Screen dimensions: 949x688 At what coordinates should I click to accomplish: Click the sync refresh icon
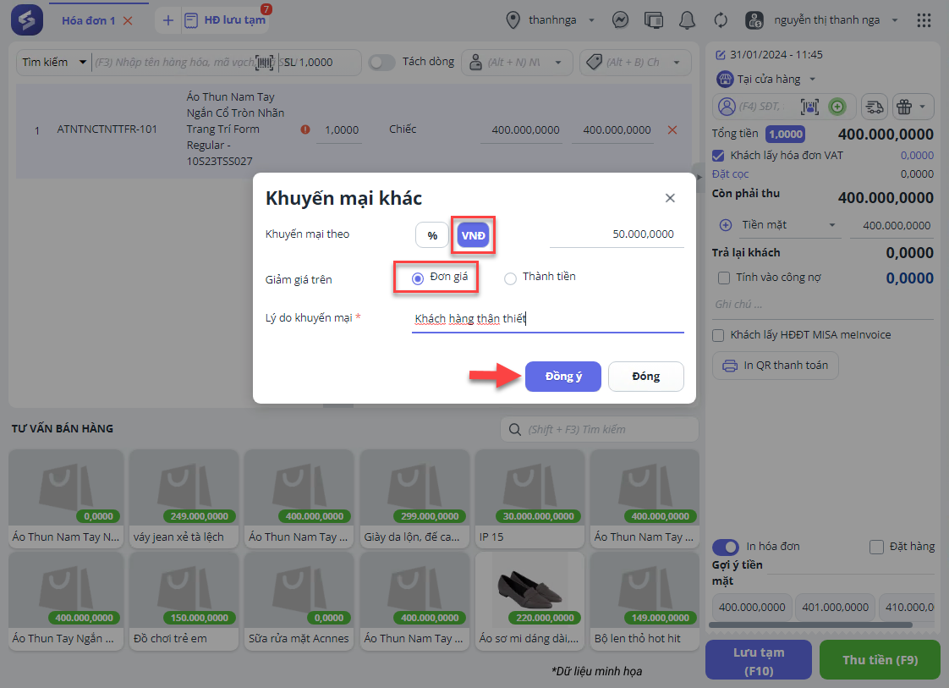[721, 20]
